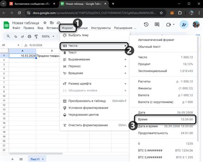The width and height of the screenshot is (203, 162).
Task: Open Условное форматирование
Action: pyautogui.click(x=95, y=108)
